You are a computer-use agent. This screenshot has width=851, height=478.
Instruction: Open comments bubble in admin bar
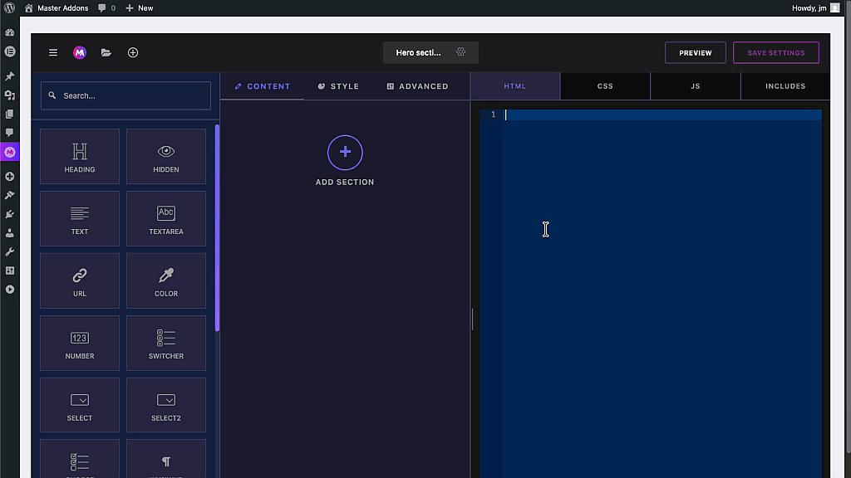pos(106,8)
